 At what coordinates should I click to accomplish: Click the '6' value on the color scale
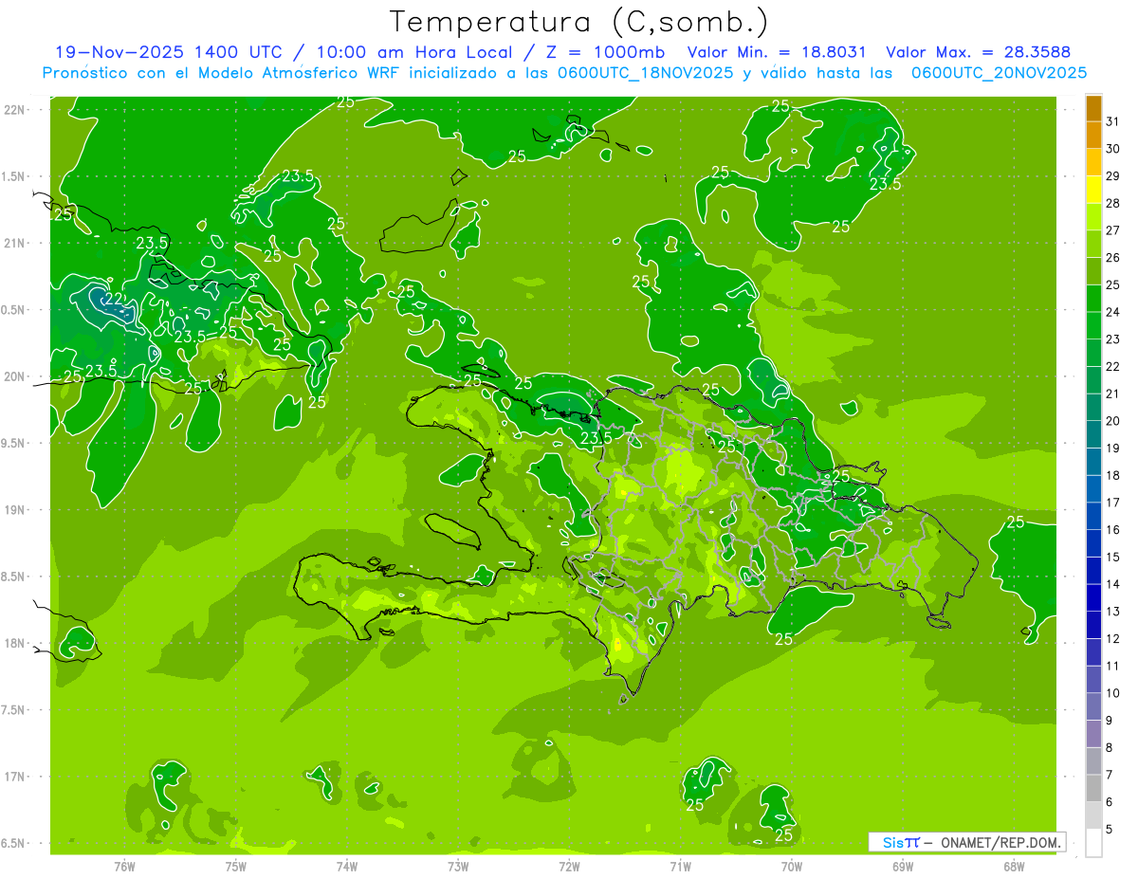point(1110,802)
